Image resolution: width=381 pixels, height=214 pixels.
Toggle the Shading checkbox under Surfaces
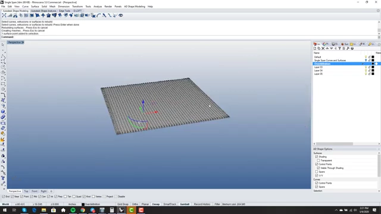(x=317, y=157)
